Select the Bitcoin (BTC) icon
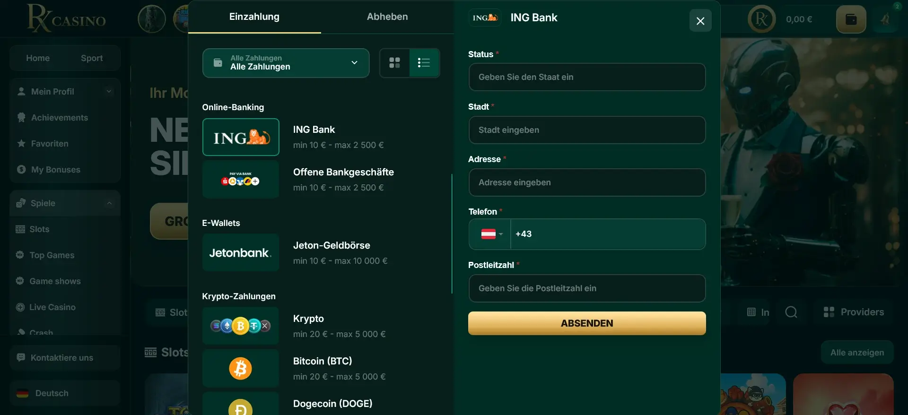908x415 pixels. click(x=241, y=369)
